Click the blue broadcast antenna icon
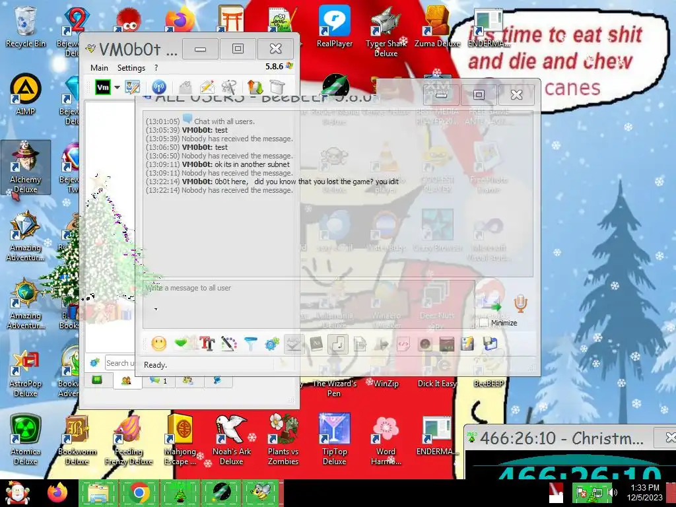This screenshot has width=676, height=507. 159,87
